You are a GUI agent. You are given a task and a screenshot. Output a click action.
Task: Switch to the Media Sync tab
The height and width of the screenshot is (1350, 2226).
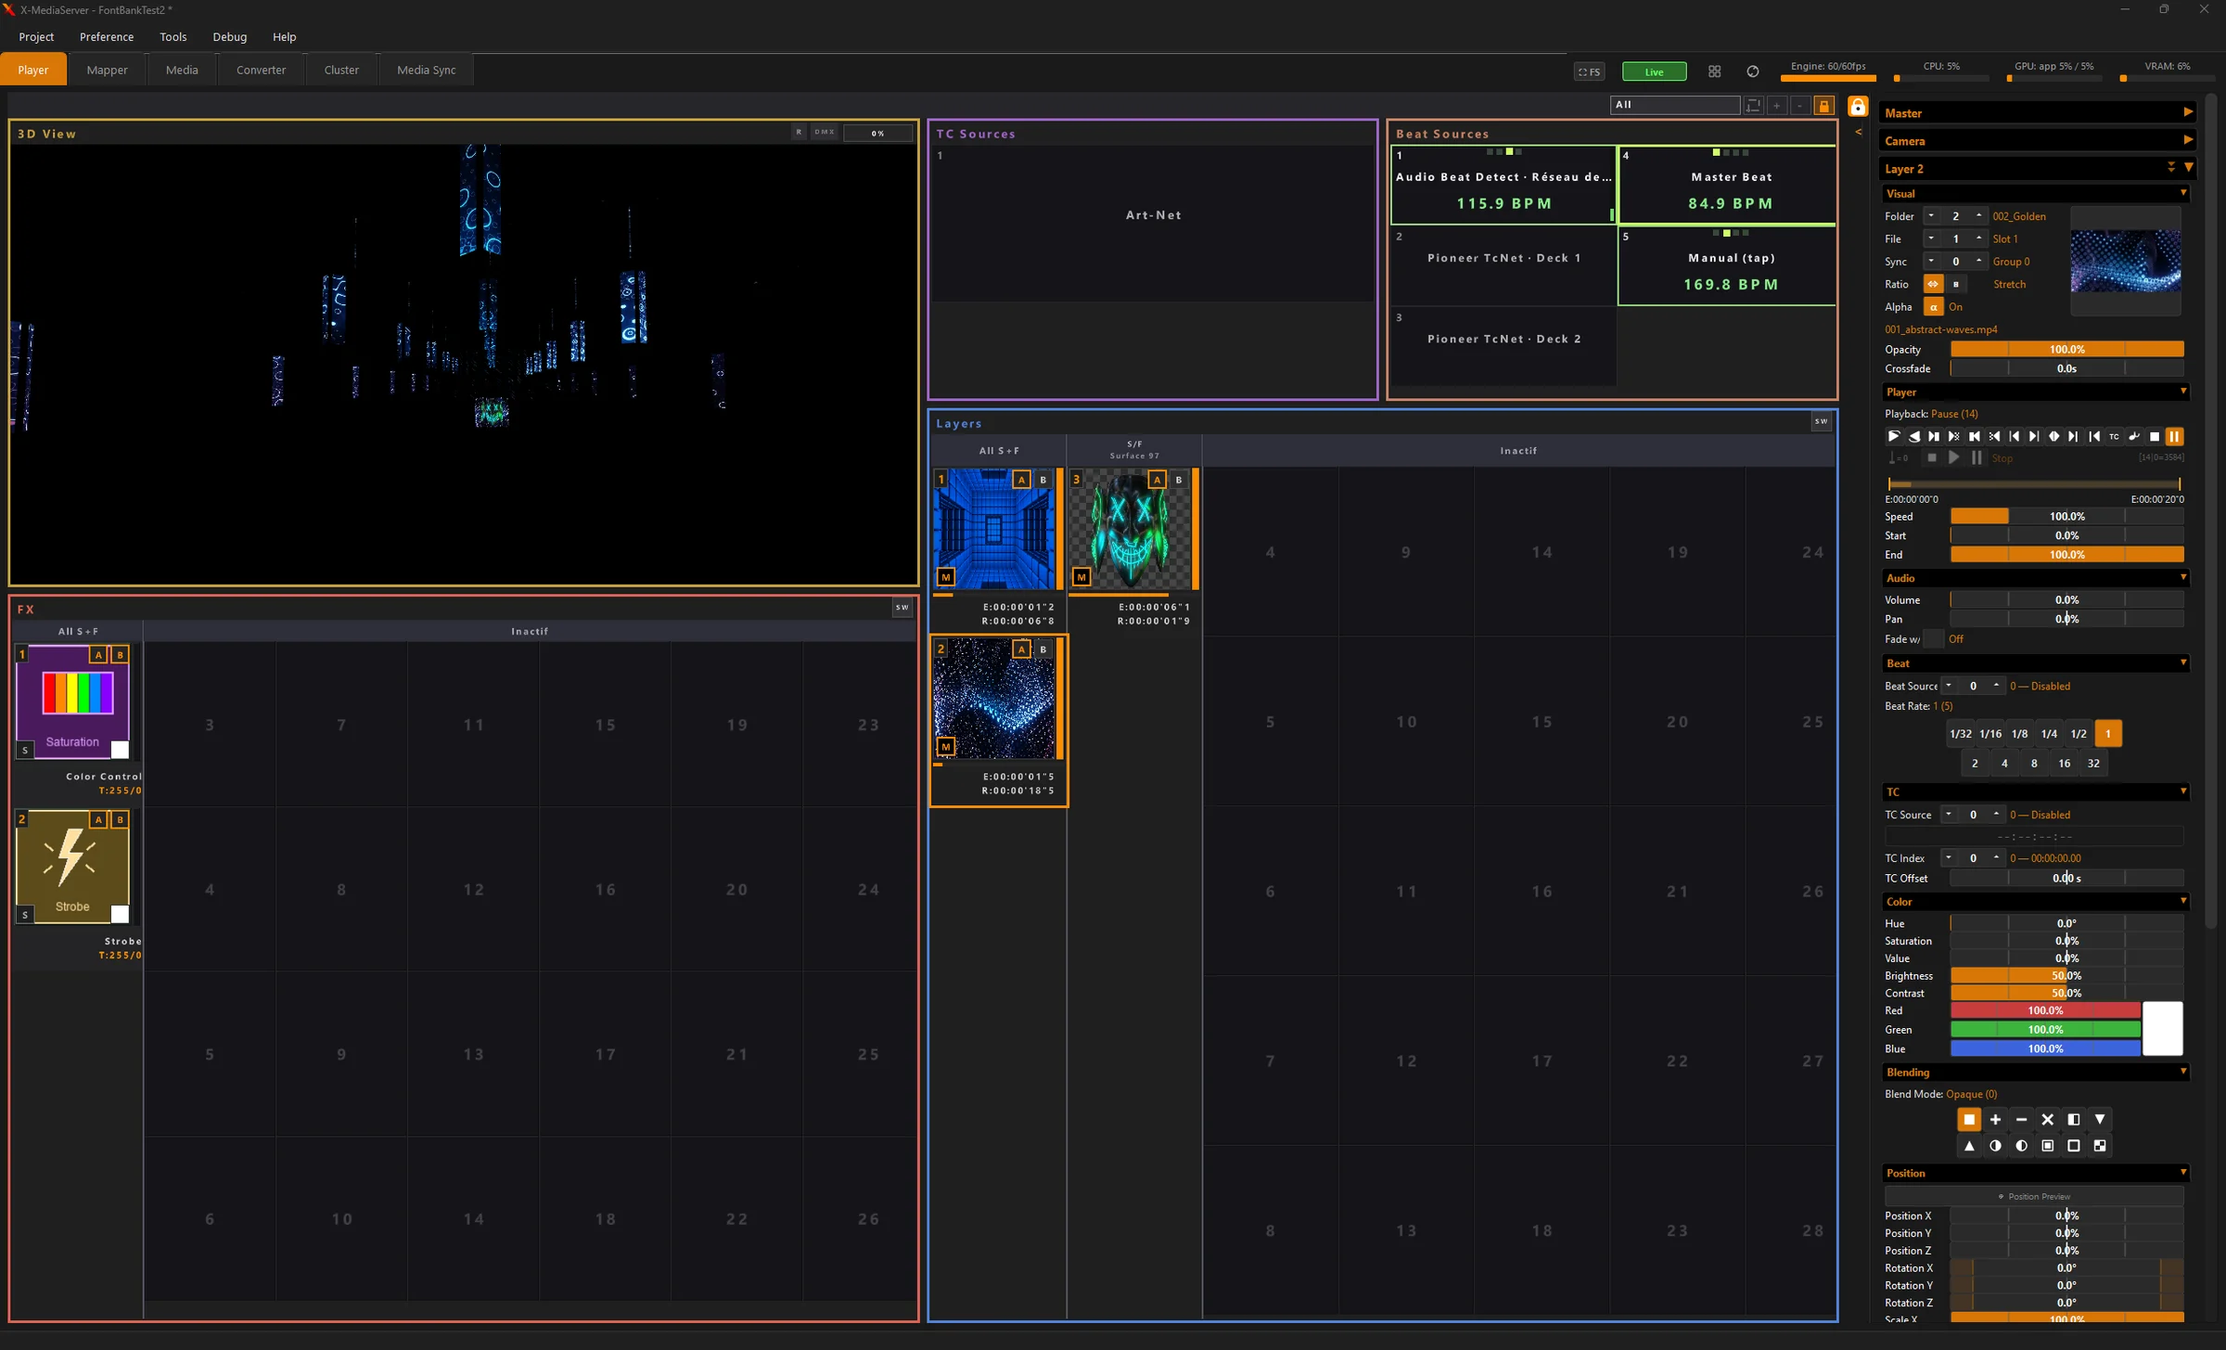(426, 70)
